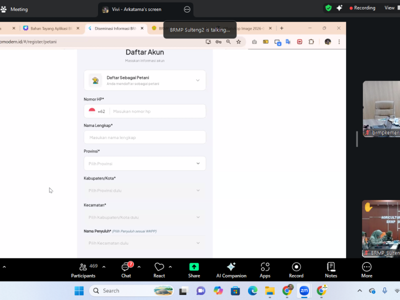
Task: Open the More options menu
Action: [x=366, y=269]
